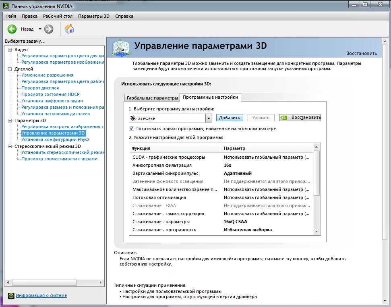Click settings list scrollbar down arrow
The width and height of the screenshot is (391, 307).
click(x=317, y=232)
